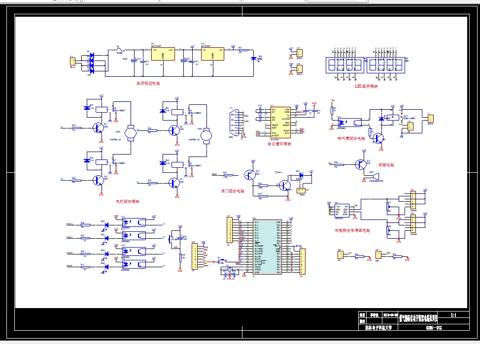Viewport: 480px width, 344px height.
Task: Select the power indicator LED in the regulator circuit
Action: tap(254, 59)
